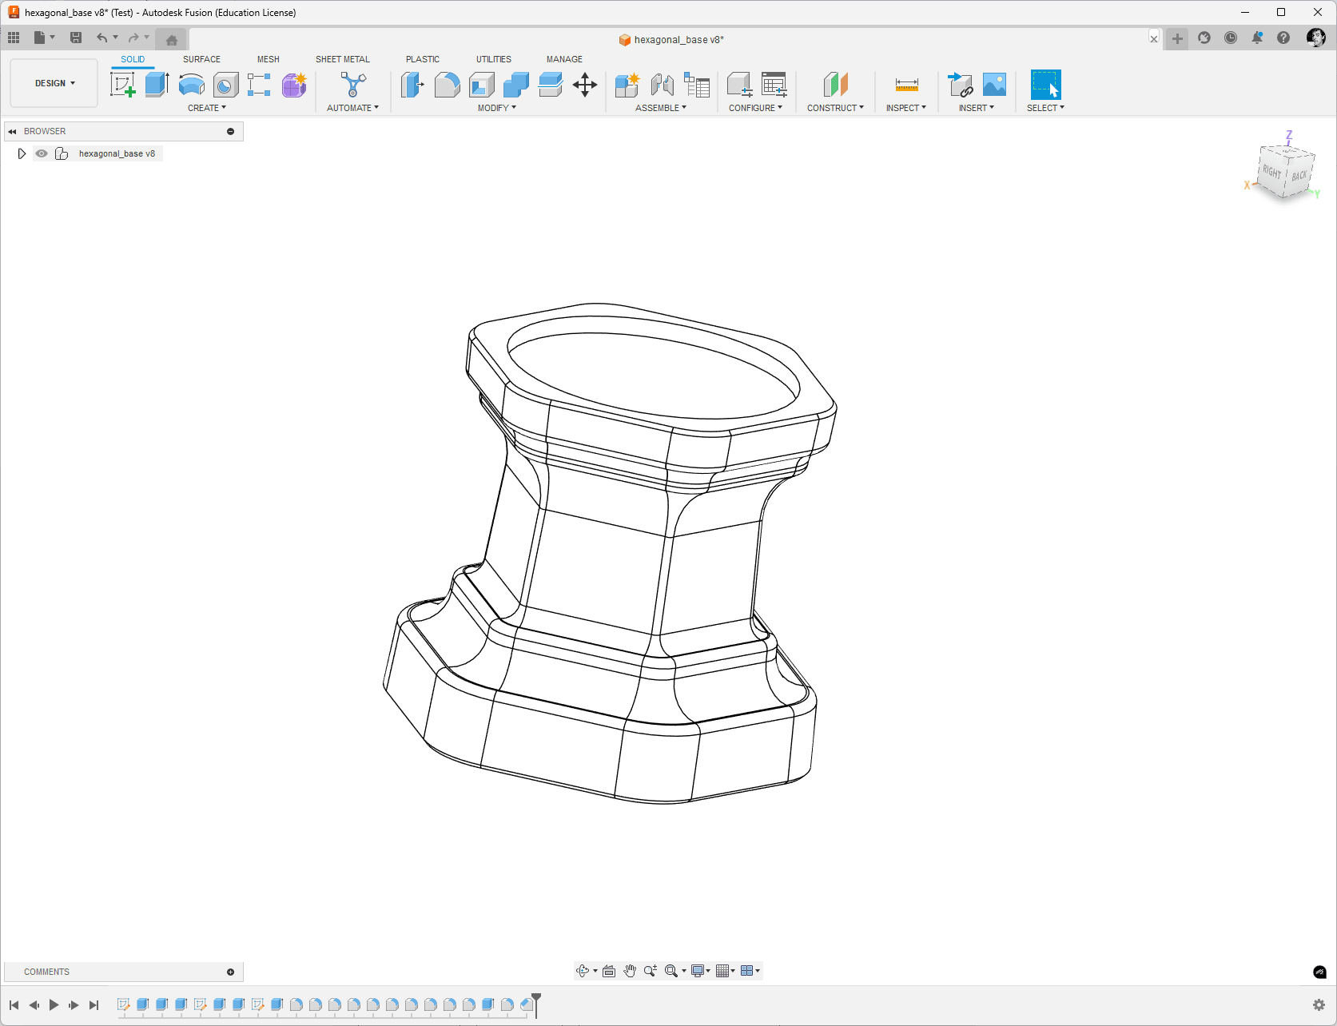Select the Press Pull tool
The width and height of the screenshot is (1337, 1026).
point(412,84)
